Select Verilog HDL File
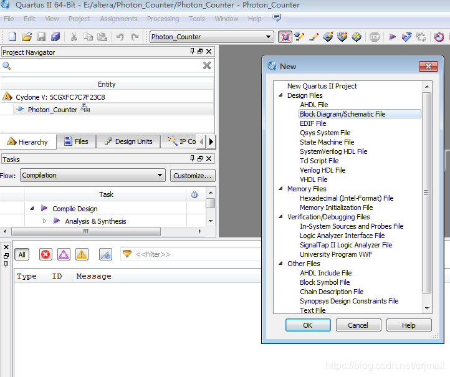 pyautogui.click(x=323, y=170)
